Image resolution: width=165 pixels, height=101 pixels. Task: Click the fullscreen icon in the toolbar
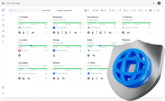click(x=159, y=10)
